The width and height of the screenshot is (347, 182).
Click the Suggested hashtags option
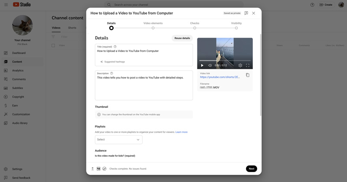click(114, 62)
